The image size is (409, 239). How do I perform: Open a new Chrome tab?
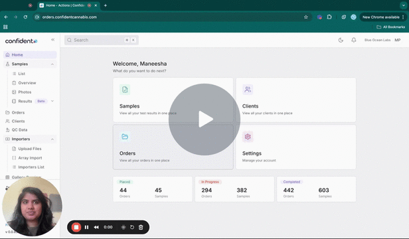click(x=106, y=5)
